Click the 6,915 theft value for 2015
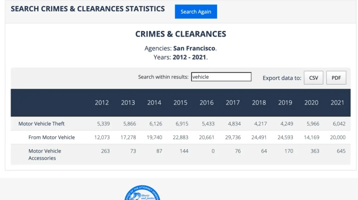Viewport: 358px width, 200px height. (x=182, y=124)
